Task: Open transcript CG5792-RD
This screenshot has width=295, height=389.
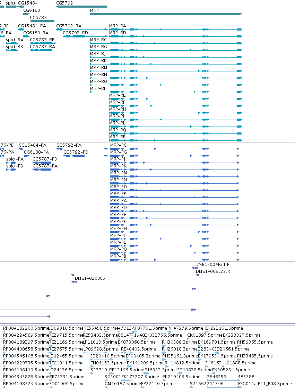Action: point(76,33)
